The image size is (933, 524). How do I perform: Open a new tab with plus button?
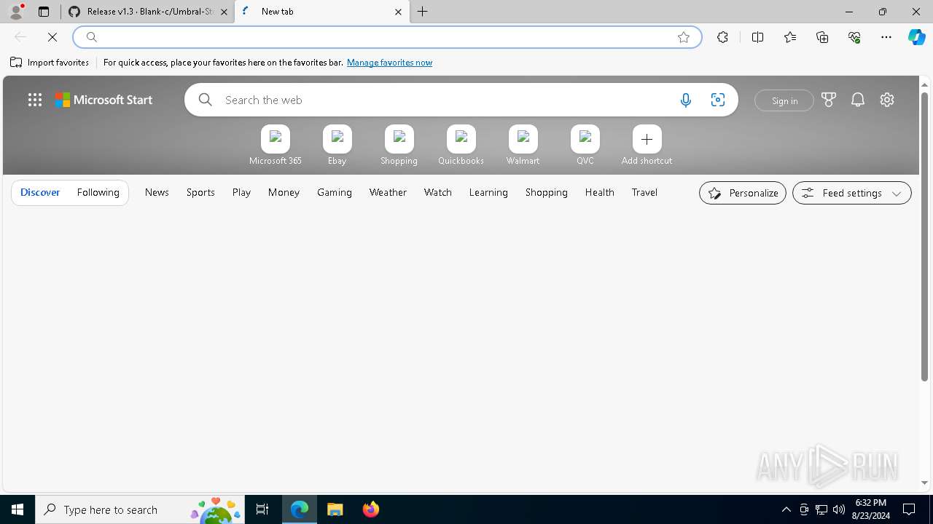[x=423, y=12]
